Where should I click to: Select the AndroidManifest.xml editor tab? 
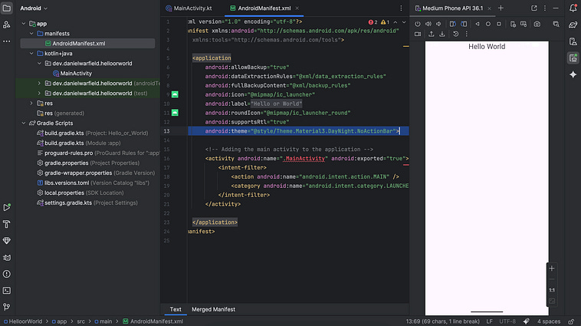[x=264, y=8]
